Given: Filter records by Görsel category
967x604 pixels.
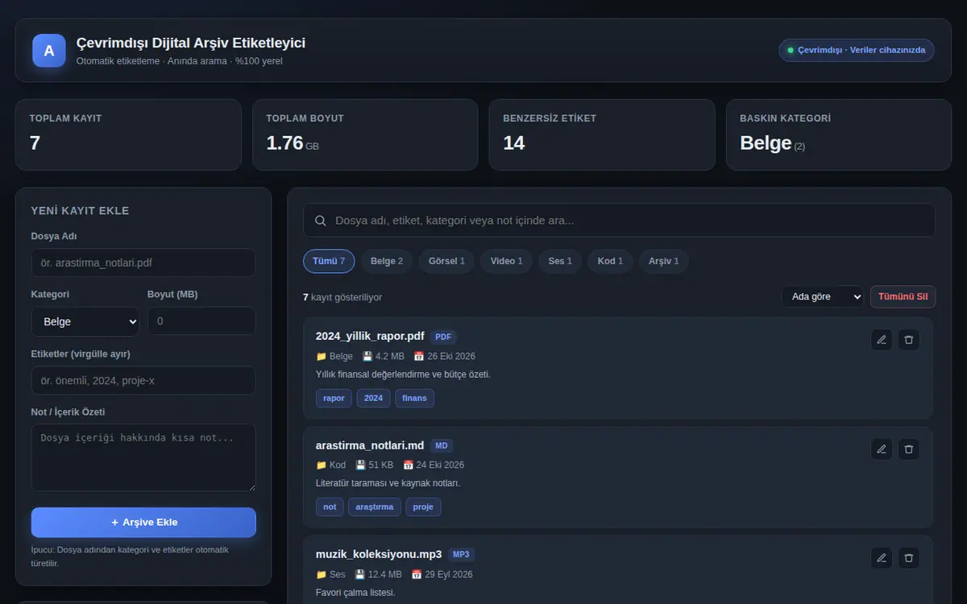Looking at the screenshot, I should (446, 261).
